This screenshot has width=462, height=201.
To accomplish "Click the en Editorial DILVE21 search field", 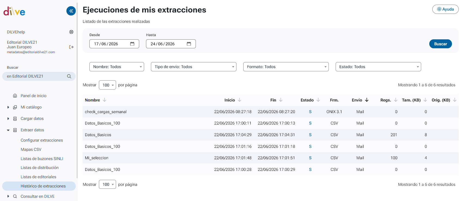I will coord(39,76).
